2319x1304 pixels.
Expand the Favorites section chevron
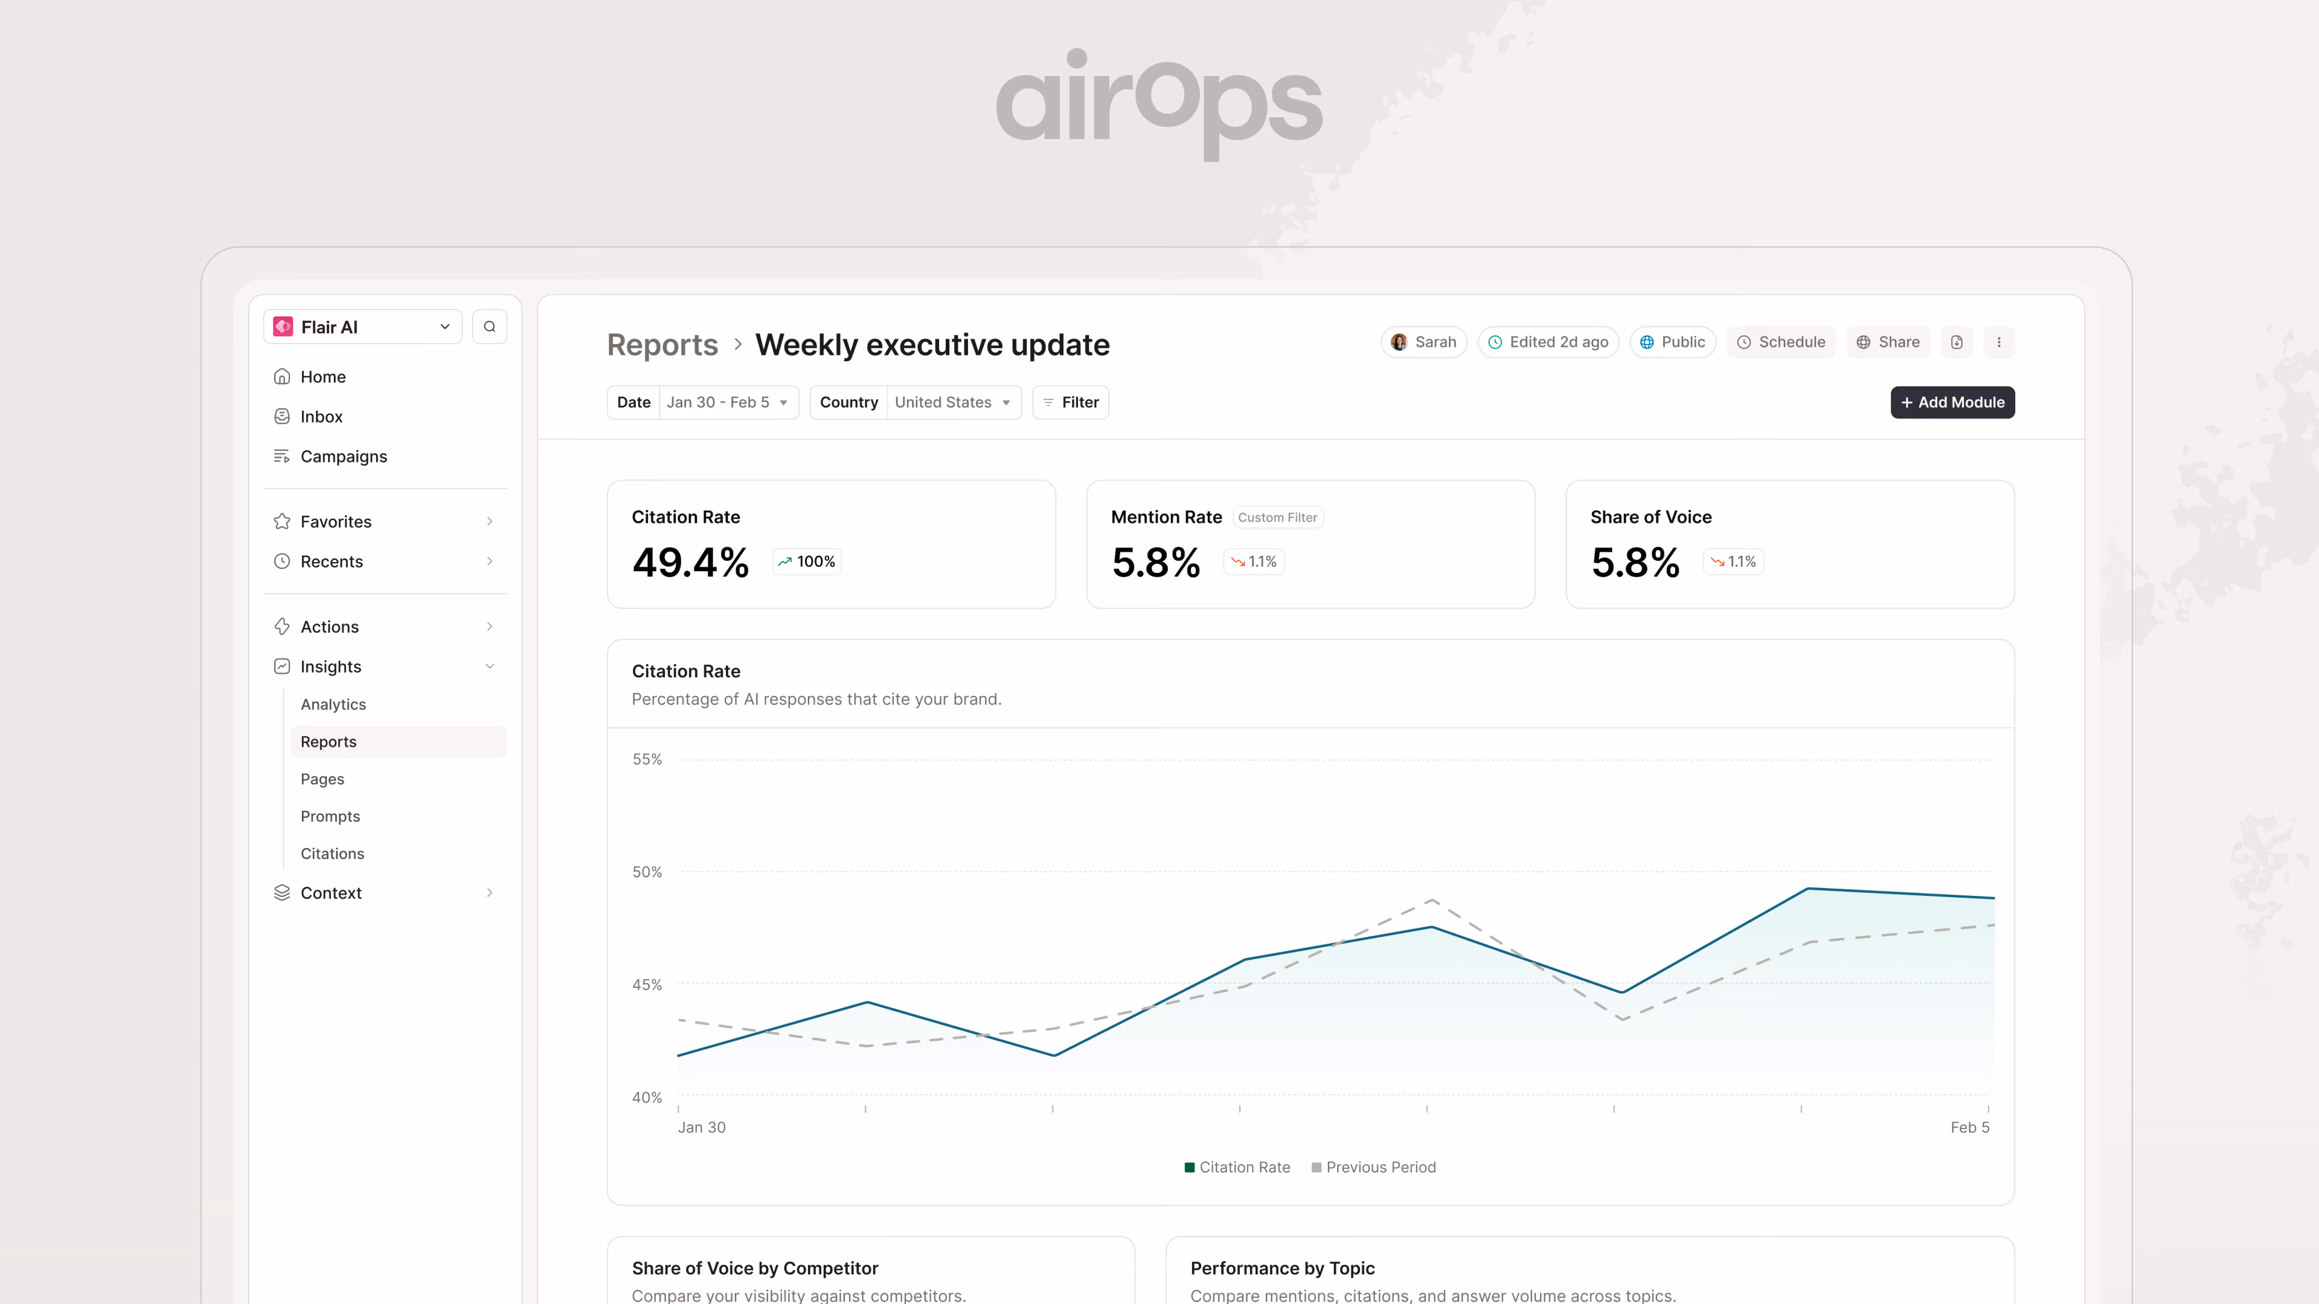pos(490,521)
